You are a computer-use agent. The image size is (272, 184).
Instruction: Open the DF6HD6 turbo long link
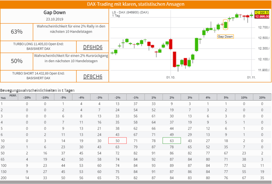click(x=93, y=47)
